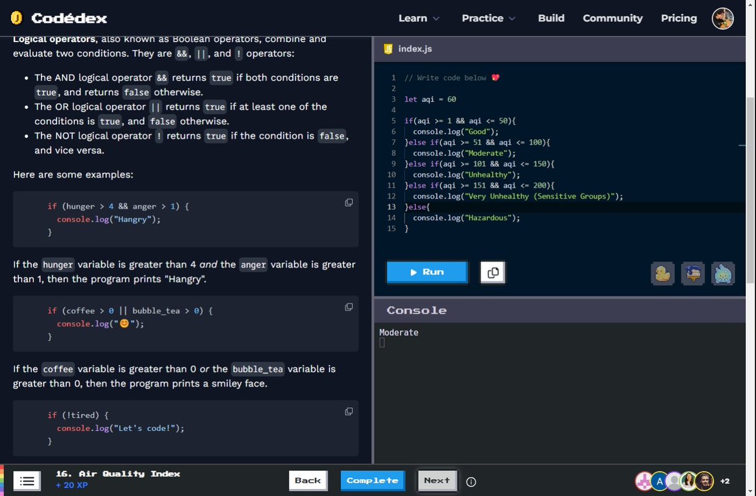Open the Pricing menu item
This screenshot has width=756, height=496.
(679, 18)
